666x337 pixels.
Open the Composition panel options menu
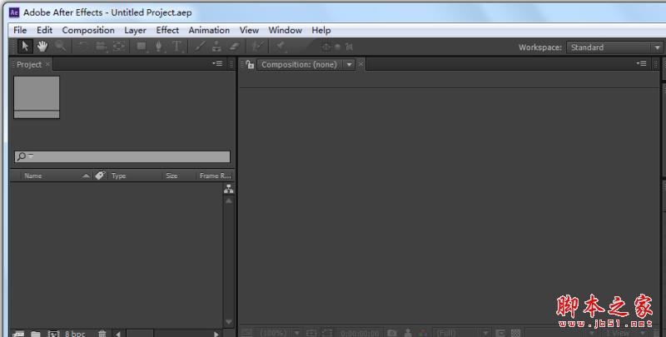[x=641, y=64]
